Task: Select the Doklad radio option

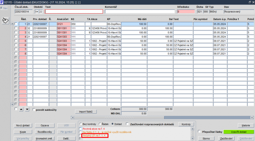Action: [x=113, y=124]
